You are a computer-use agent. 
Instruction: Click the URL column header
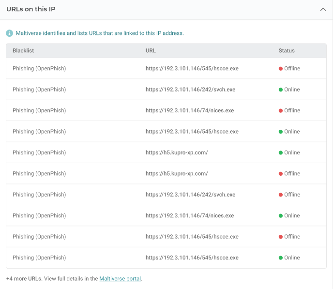[151, 50]
